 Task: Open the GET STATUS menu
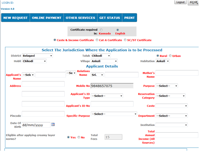110,18
